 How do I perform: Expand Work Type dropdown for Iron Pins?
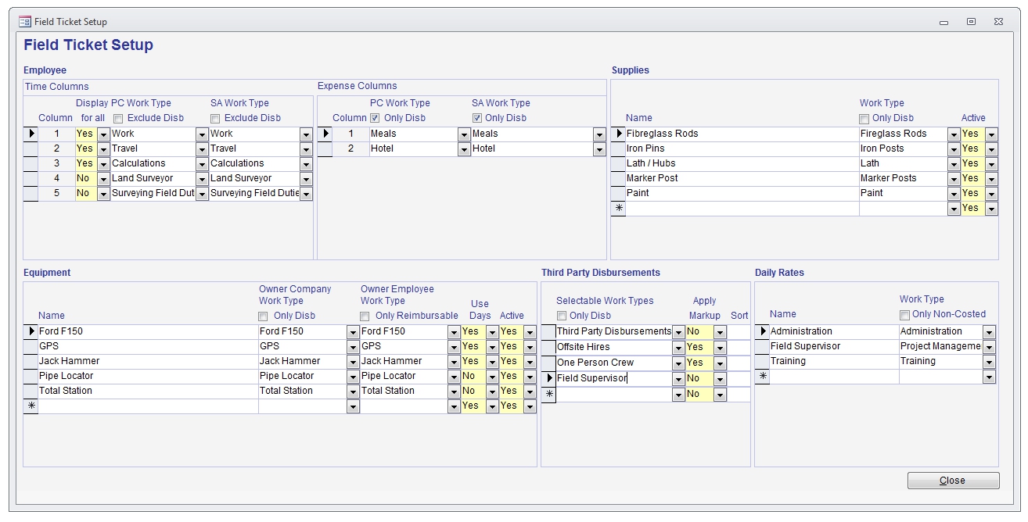click(954, 149)
